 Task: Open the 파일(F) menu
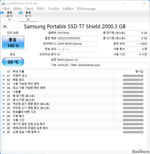[x=6, y=9]
